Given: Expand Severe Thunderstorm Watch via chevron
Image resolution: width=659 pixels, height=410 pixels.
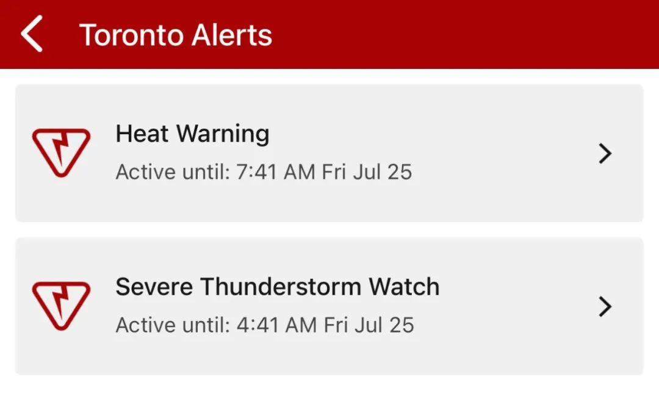Looking at the screenshot, I should coord(605,306).
